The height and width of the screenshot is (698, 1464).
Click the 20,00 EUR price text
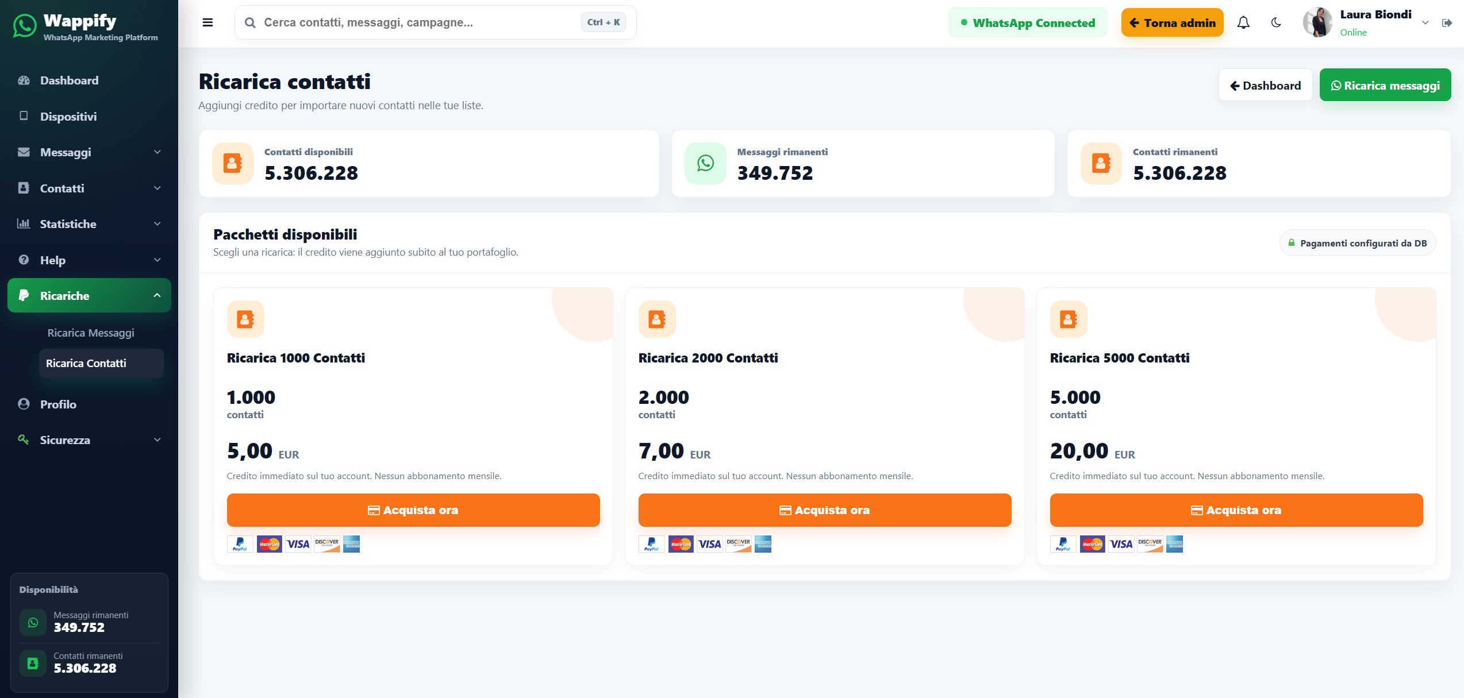click(1092, 452)
